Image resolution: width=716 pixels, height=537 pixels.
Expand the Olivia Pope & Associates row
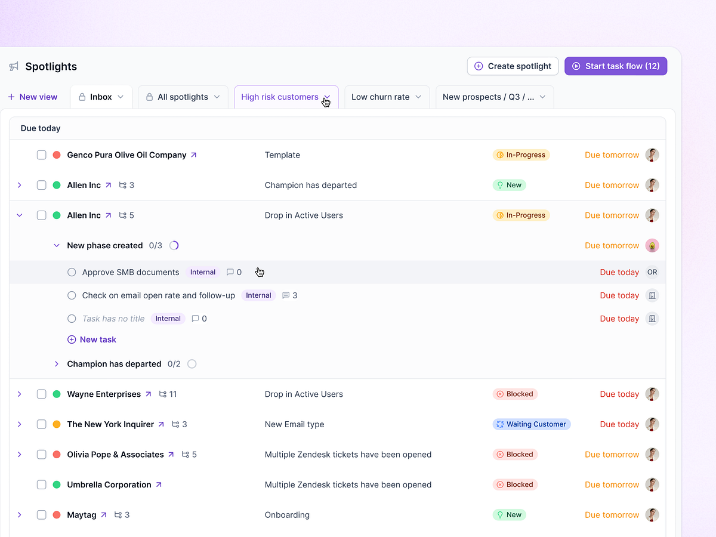[x=19, y=454]
